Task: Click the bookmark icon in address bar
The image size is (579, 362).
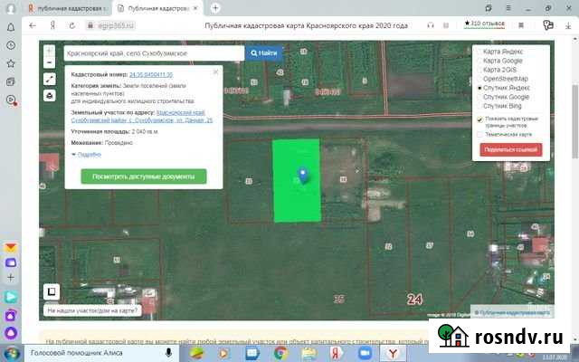Action: tap(521, 25)
